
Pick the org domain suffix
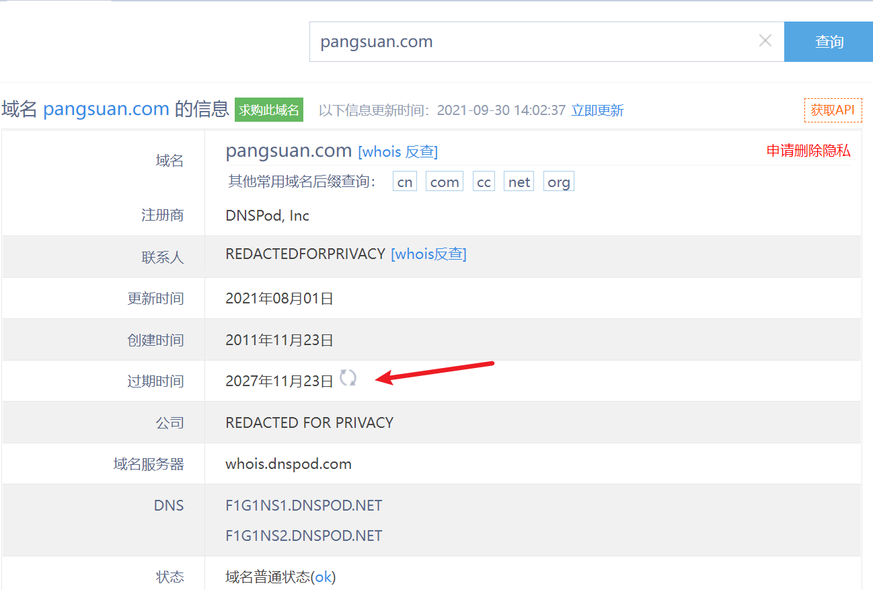tap(559, 182)
